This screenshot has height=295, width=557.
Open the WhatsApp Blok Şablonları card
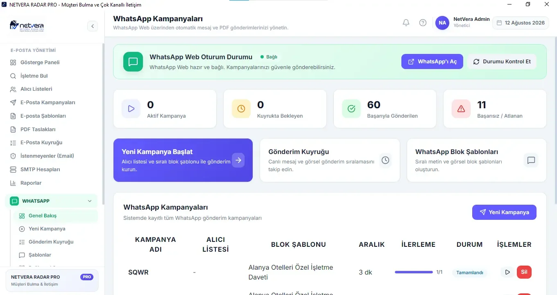(x=477, y=160)
